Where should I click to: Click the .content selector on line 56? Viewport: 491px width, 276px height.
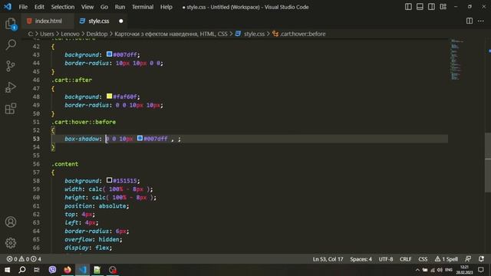tap(64, 164)
